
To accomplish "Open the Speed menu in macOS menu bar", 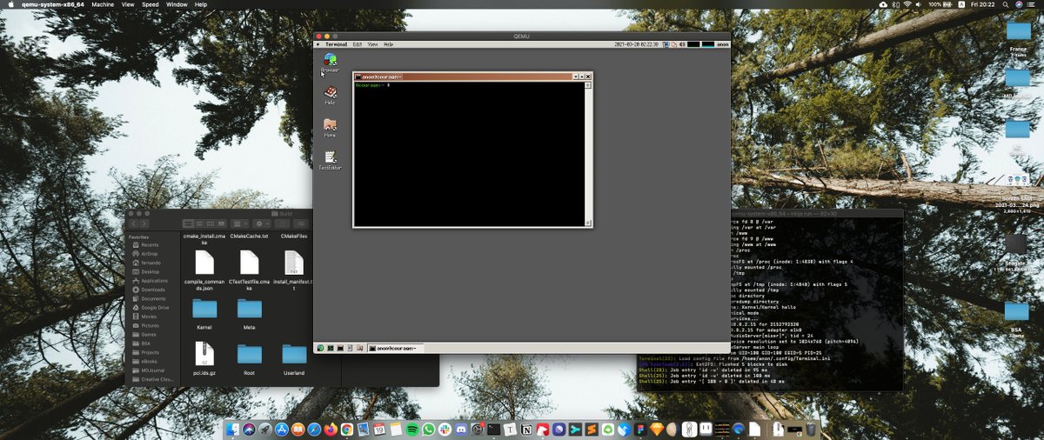I will [x=151, y=4].
